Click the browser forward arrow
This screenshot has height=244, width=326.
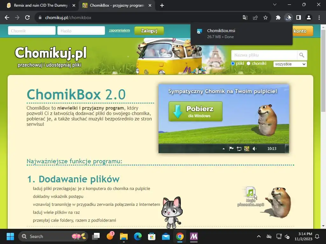[17, 18]
